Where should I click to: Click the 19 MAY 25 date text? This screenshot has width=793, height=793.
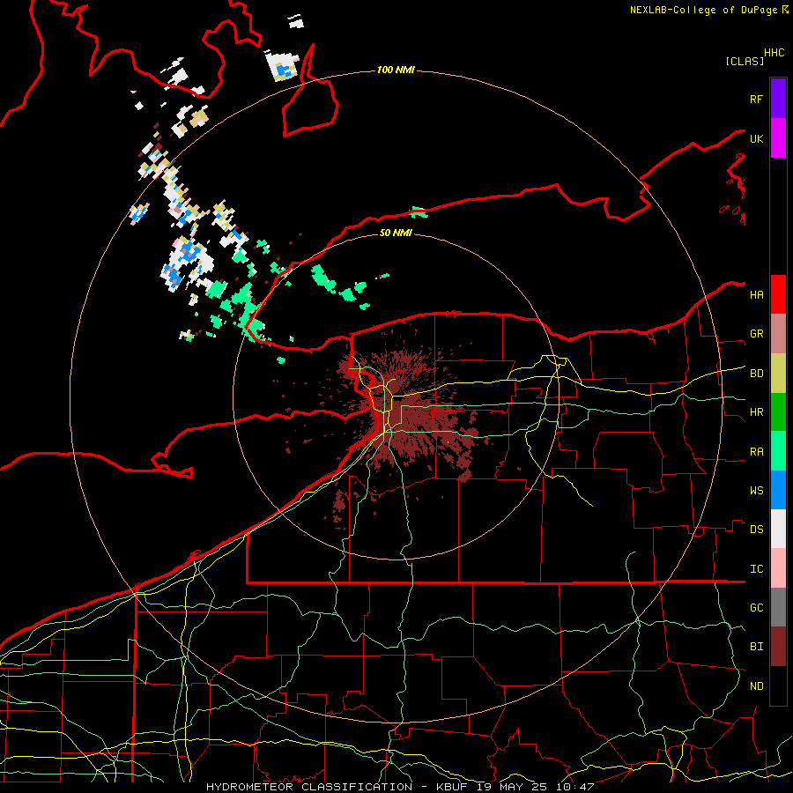(512, 787)
